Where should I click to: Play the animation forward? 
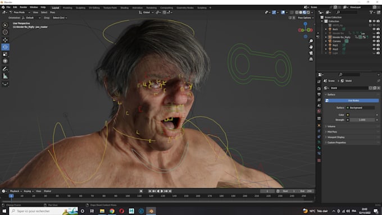click(x=162, y=191)
